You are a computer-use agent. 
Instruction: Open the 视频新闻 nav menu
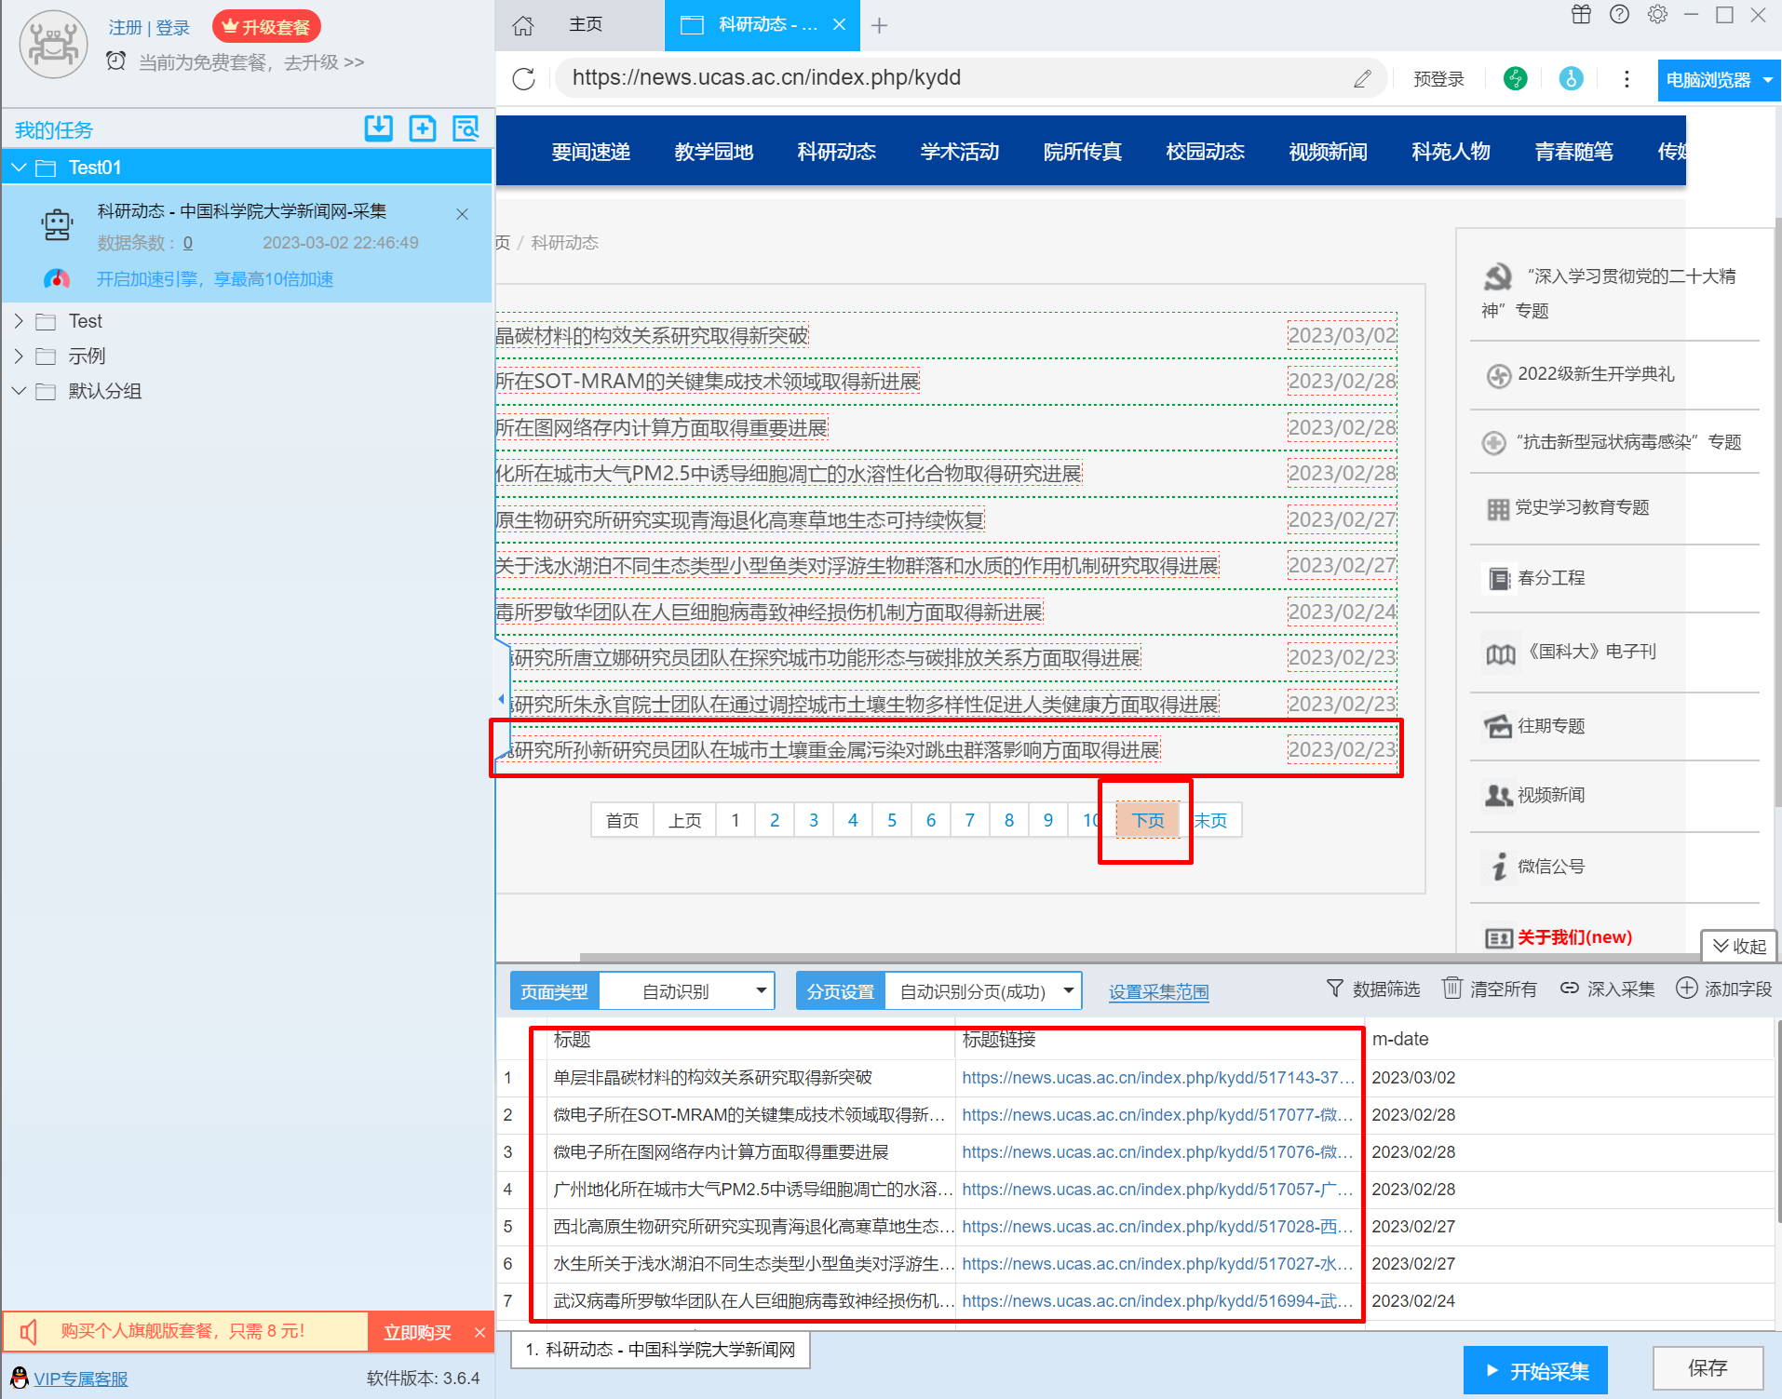(1329, 152)
